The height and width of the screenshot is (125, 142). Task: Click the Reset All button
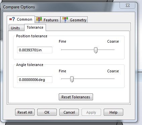tap(25, 112)
